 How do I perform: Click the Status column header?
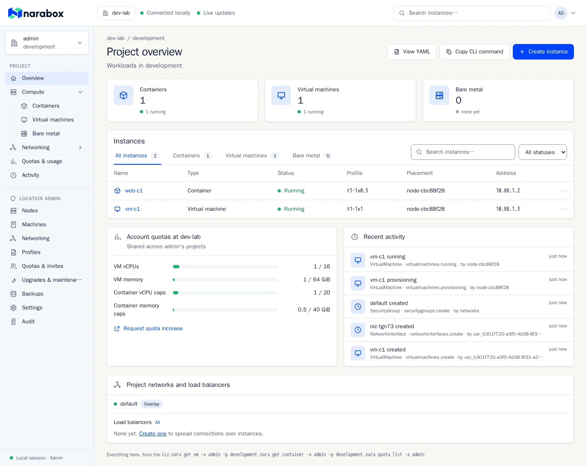point(286,173)
